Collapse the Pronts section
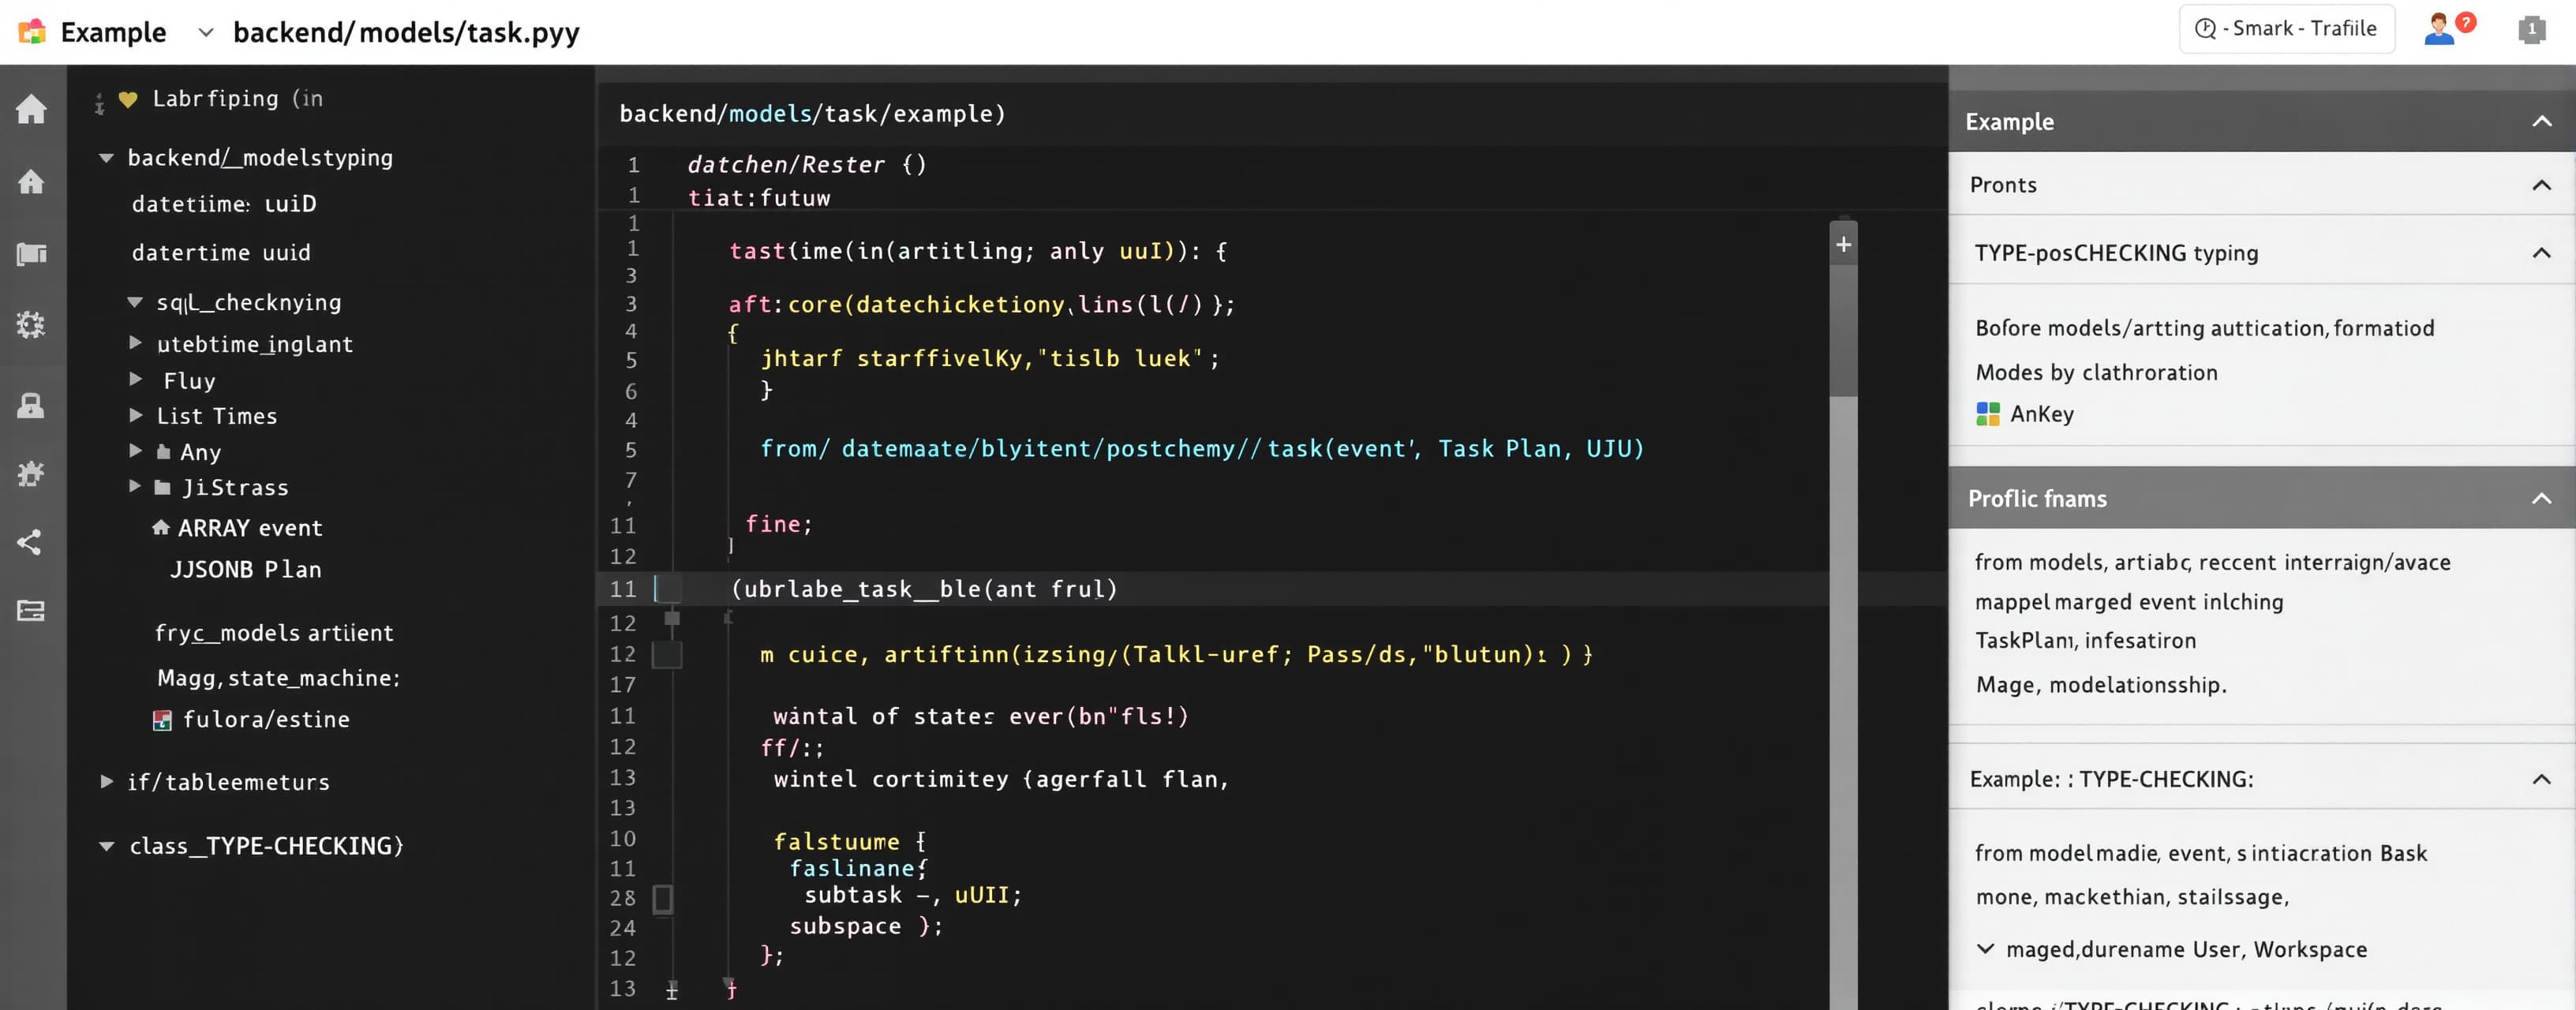This screenshot has height=1010, width=2576. [2541, 185]
